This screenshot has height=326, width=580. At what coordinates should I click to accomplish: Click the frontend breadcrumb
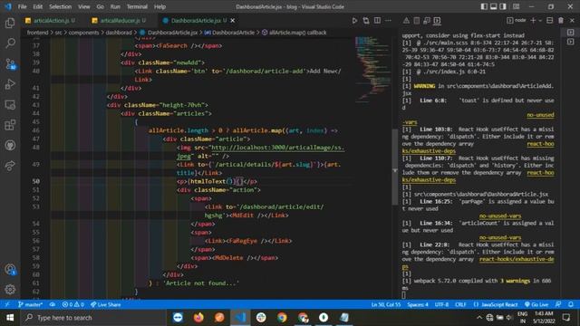coord(37,33)
